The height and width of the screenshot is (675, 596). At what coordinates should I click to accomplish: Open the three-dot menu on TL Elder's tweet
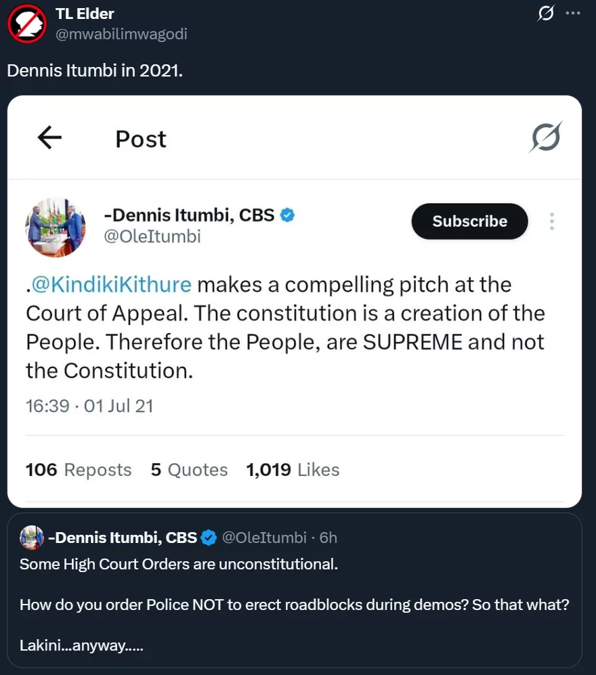[573, 14]
